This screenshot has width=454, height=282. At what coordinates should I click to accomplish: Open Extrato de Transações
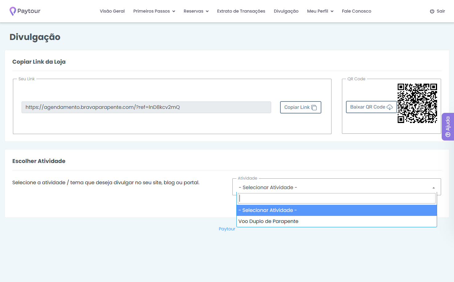[241, 11]
